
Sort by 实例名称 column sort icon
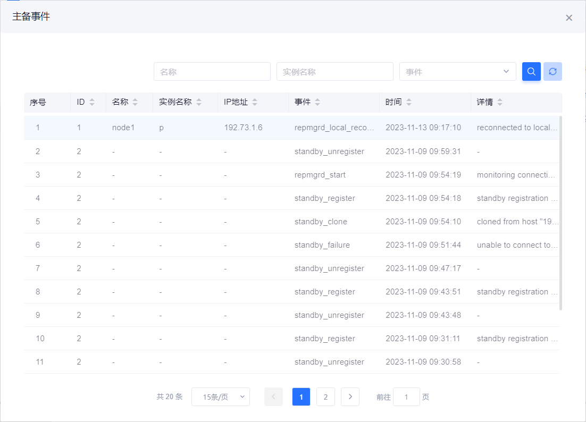pos(199,102)
